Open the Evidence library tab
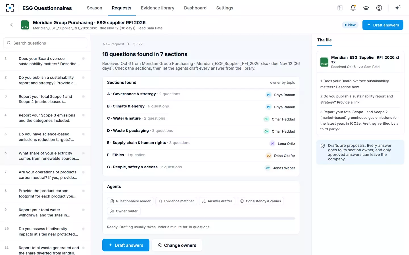The width and height of the screenshot is (409, 255). pyautogui.click(x=158, y=8)
